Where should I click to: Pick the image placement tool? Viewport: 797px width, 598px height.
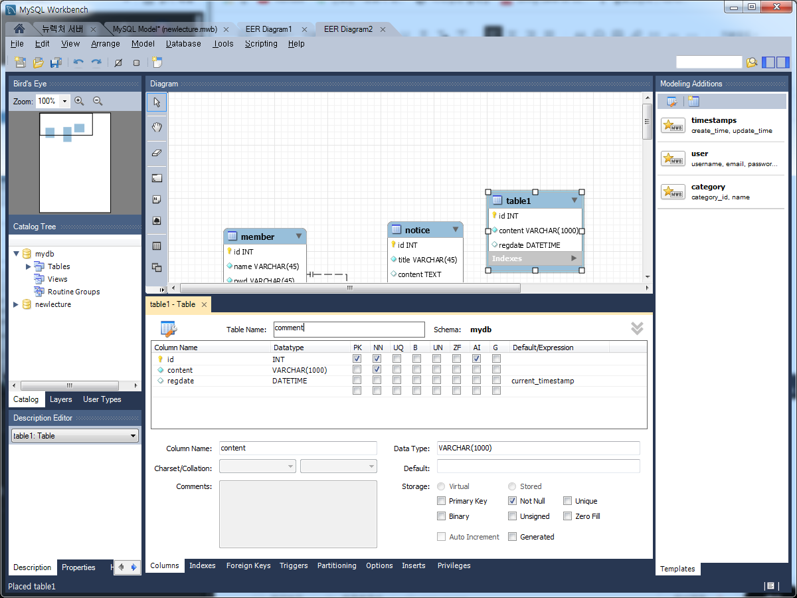point(157,221)
